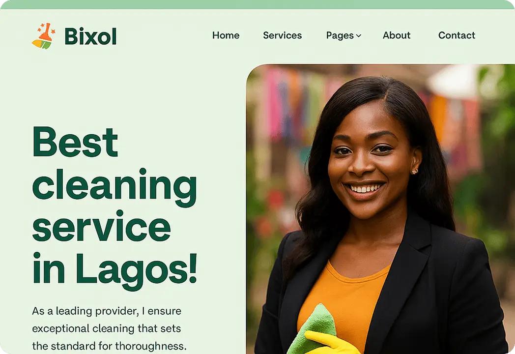The width and height of the screenshot is (515, 354).
Task: Open the About page
Action: pos(397,35)
